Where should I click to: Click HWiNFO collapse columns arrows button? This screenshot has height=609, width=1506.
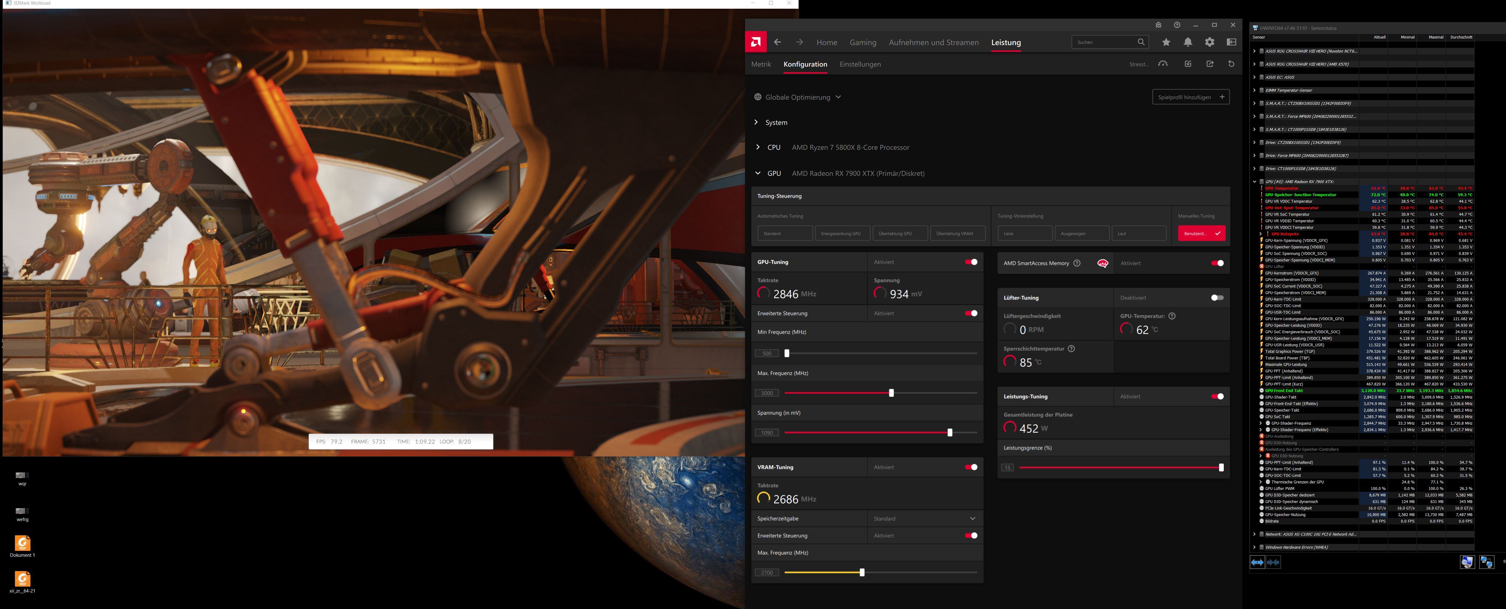point(1273,562)
